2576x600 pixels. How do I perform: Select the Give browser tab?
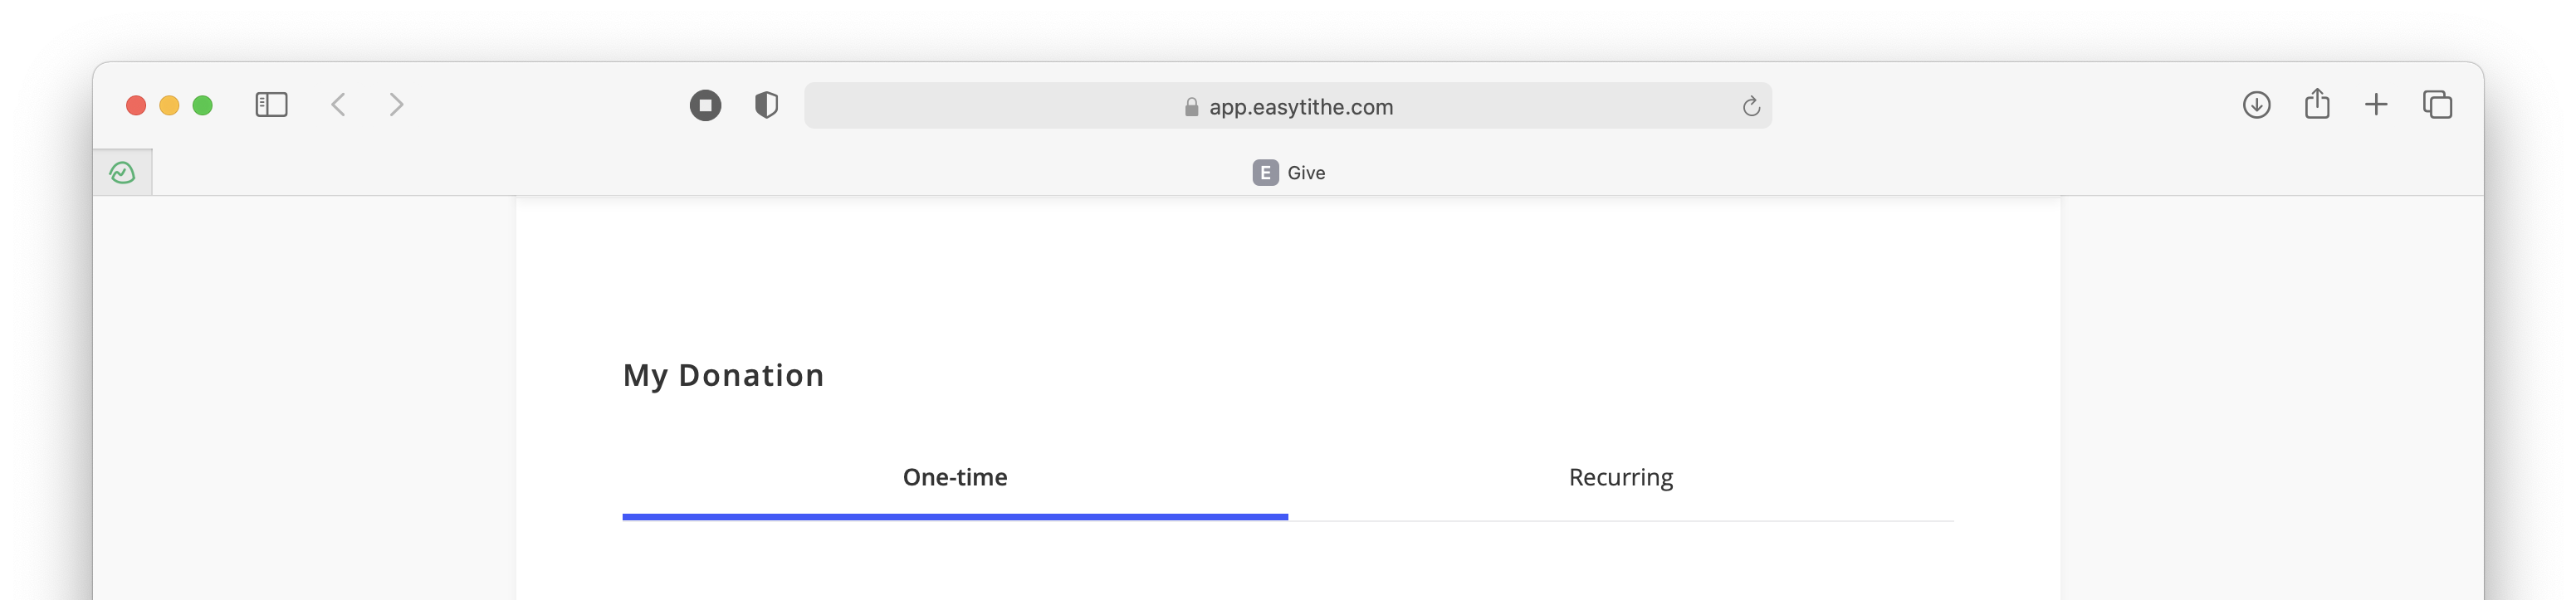[1289, 173]
